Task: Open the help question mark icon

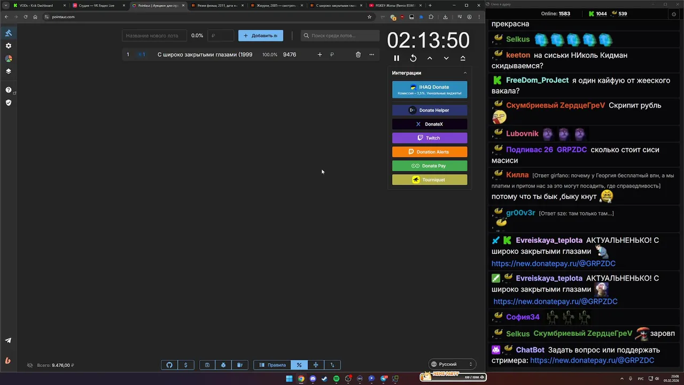Action: (9, 90)
